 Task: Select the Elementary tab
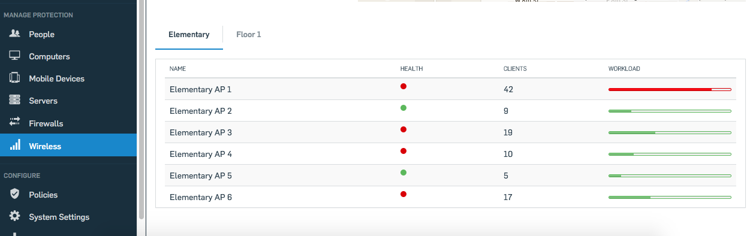pyautogui.click(x=189, y=35)
